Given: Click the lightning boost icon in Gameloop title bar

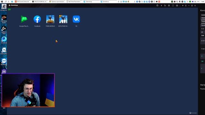Looking at the screenshot, I should (161, 5).
